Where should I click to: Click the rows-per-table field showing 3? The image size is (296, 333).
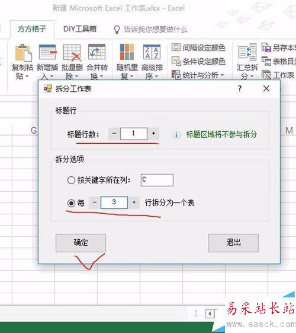(114, 202)
